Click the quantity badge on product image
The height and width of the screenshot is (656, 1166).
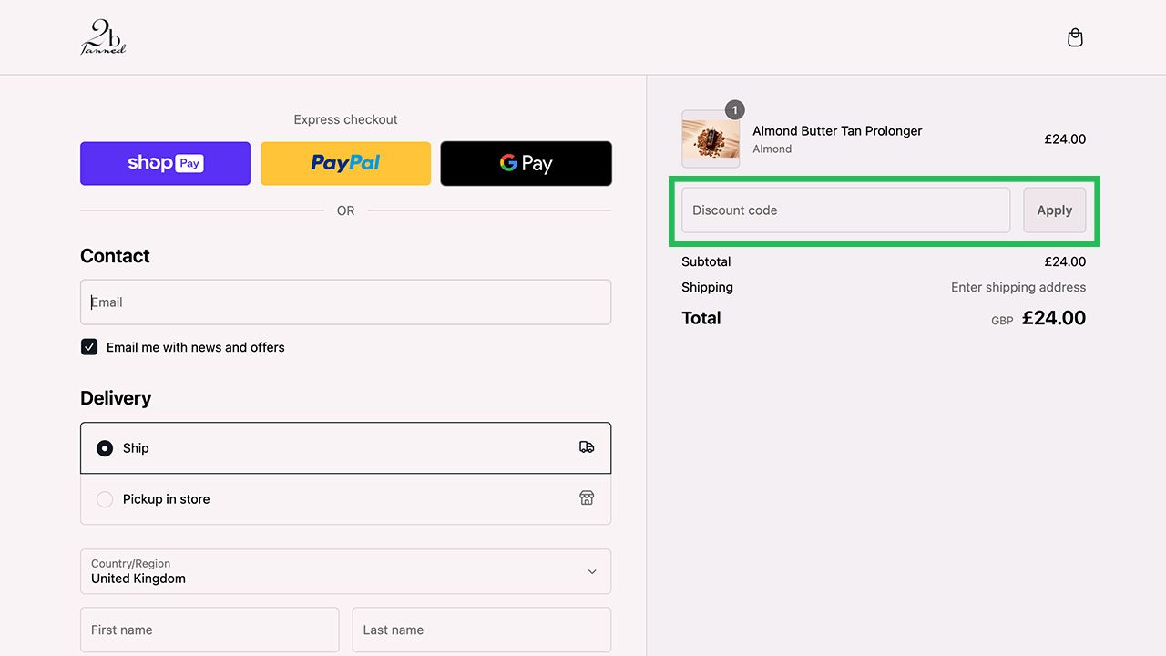coord(734,110)
